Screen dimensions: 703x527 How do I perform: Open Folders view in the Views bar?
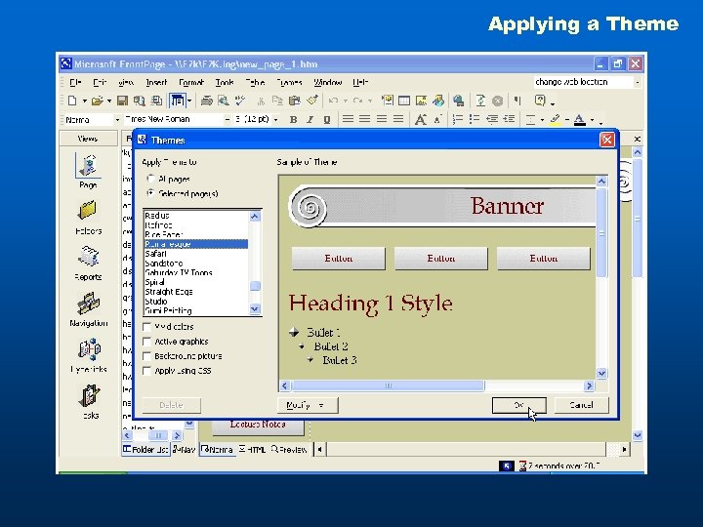pyautogui.click(x=88, y=219)
